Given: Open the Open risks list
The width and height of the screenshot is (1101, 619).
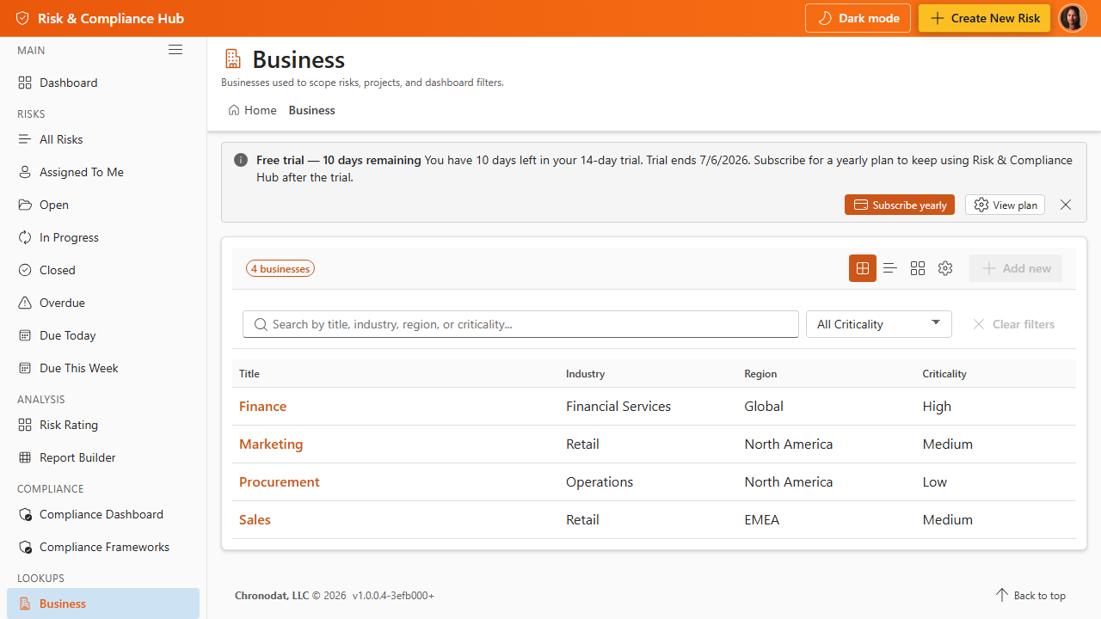Looking at the screenshot, I should [x=103, y=205].
